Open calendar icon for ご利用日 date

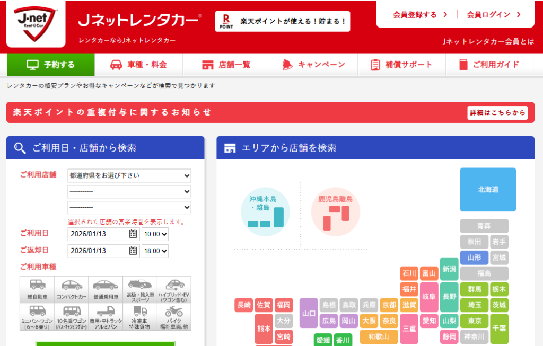[133, 234]
